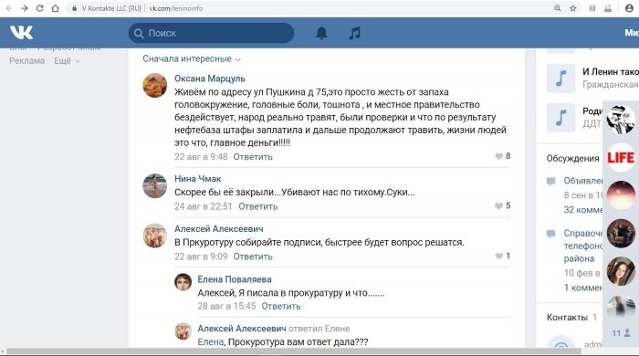Viewport: 639px width, 356px height.
Task: Go to browser home page icon
Action: [56, 8]
